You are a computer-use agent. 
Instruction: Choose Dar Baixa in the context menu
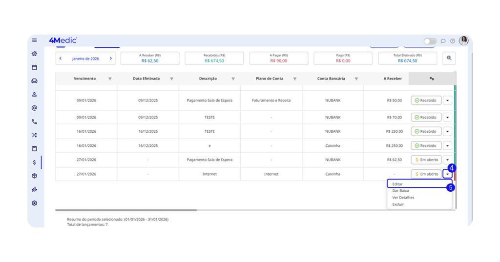(400, 191)
